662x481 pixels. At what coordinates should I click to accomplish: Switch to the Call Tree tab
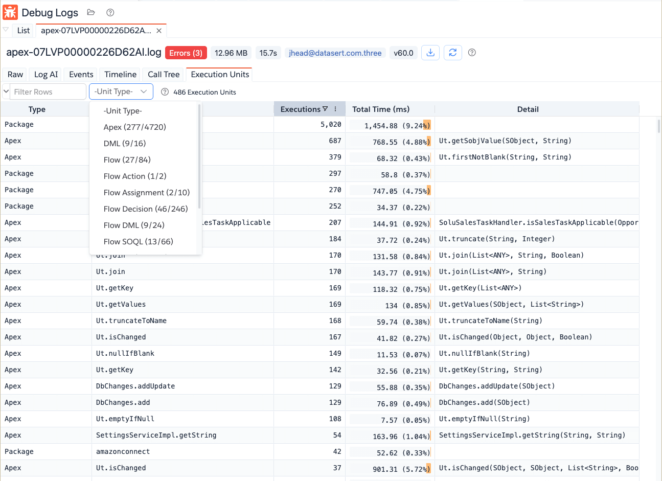pyautogui.click(x=164, y=75)
